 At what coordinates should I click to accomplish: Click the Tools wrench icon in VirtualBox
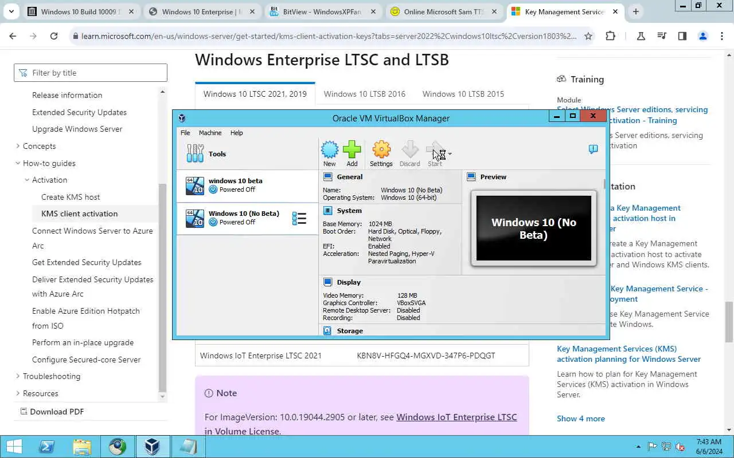tap(195, 153)
